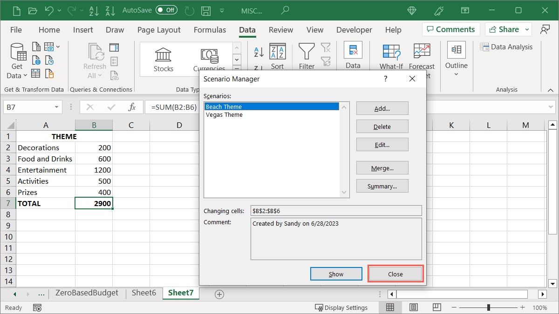Open the Stocks data type
The height and width of the screenshot is (314, 559).
163,58
